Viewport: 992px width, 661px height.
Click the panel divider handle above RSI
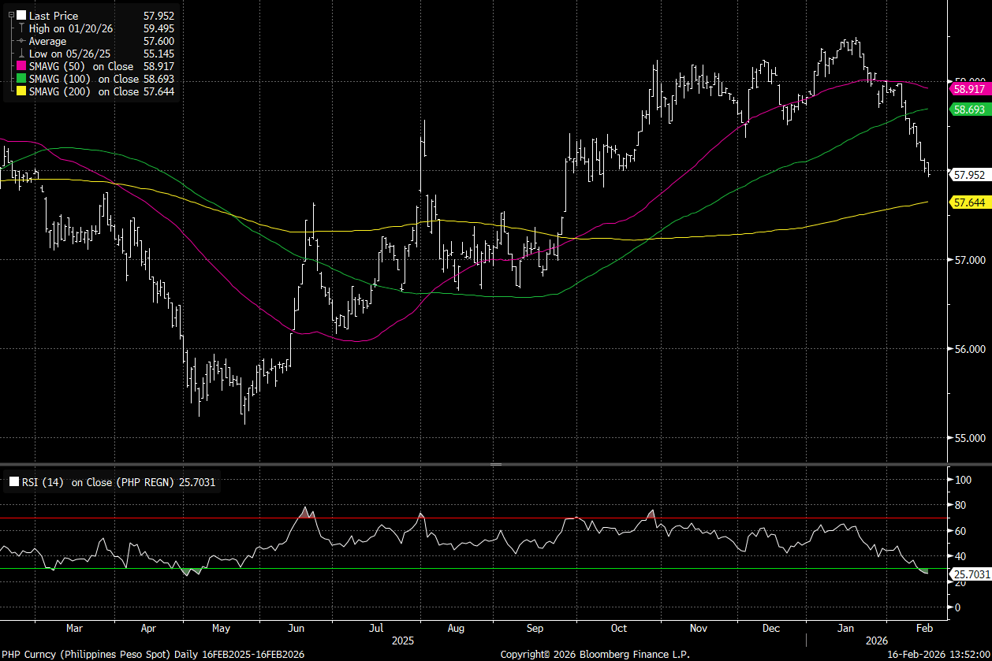click(496, 464)
